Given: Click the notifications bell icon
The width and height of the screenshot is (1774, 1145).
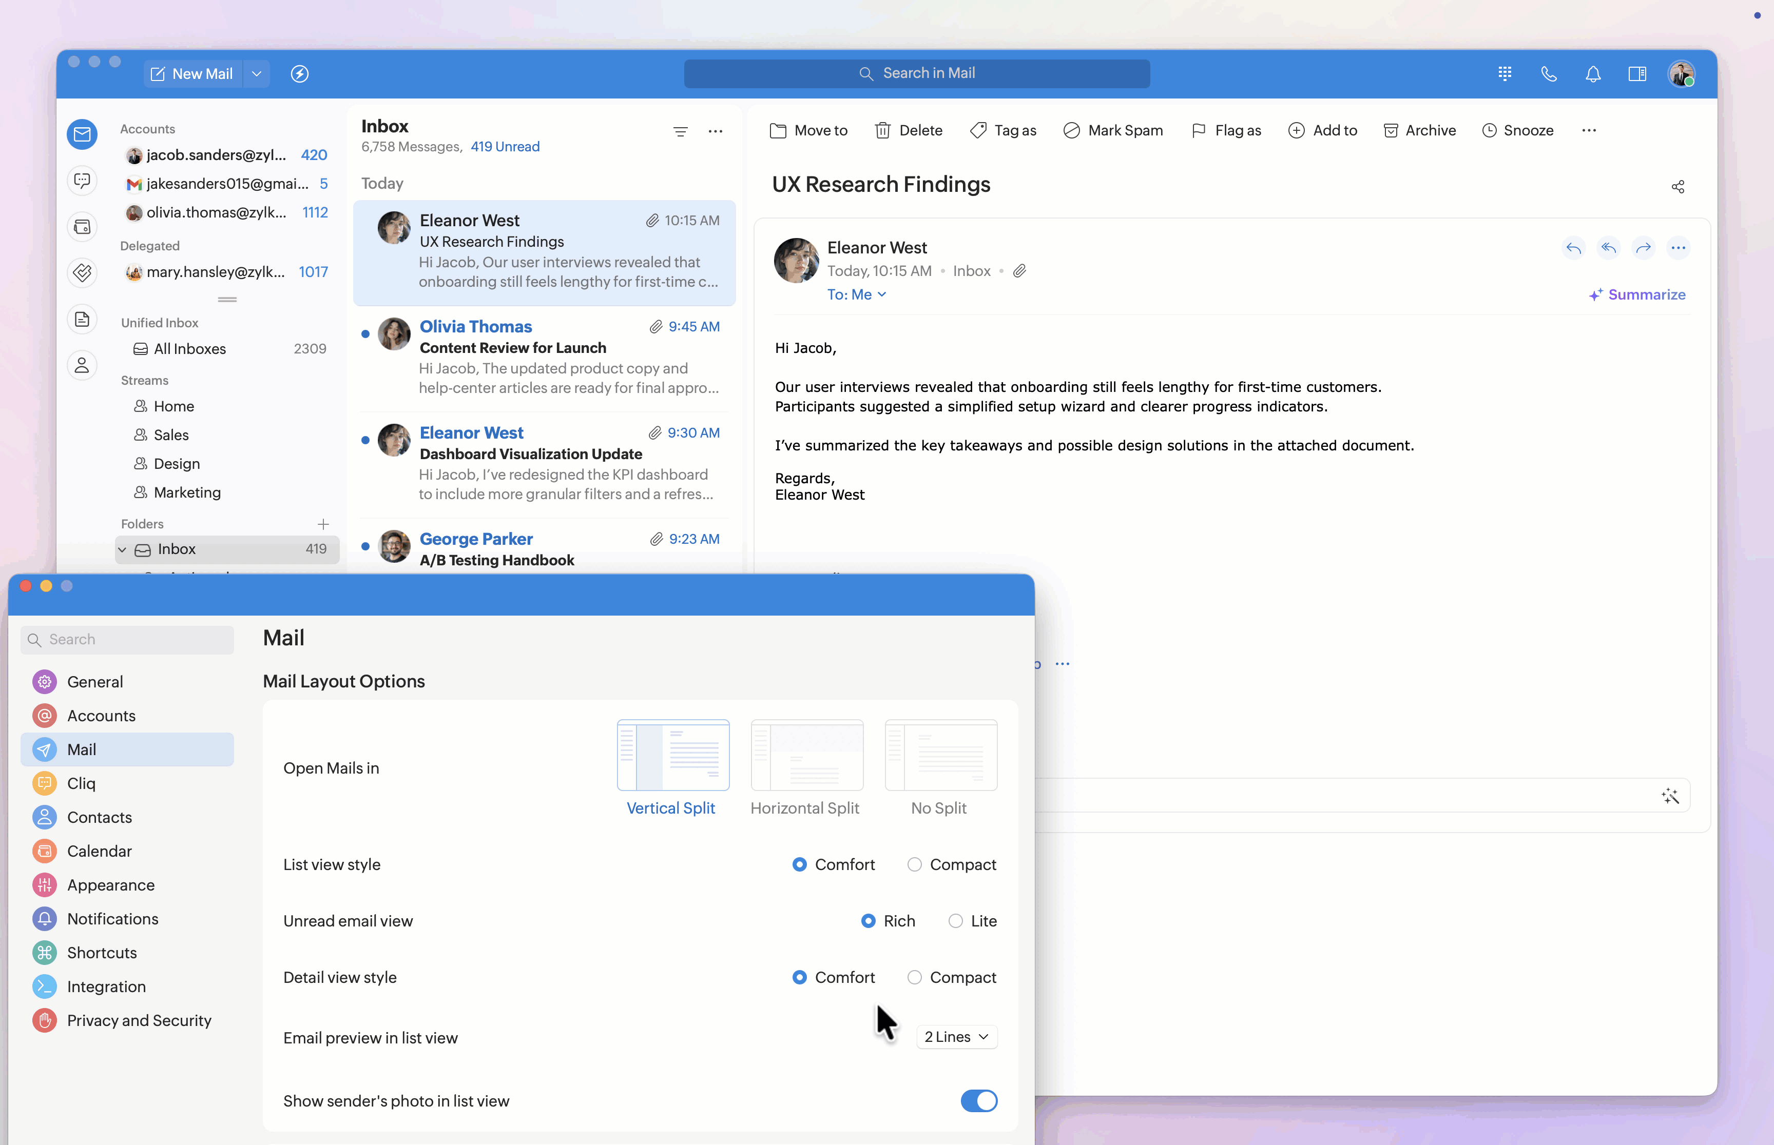Looking at the screenshot, I should pos(1592,73).
